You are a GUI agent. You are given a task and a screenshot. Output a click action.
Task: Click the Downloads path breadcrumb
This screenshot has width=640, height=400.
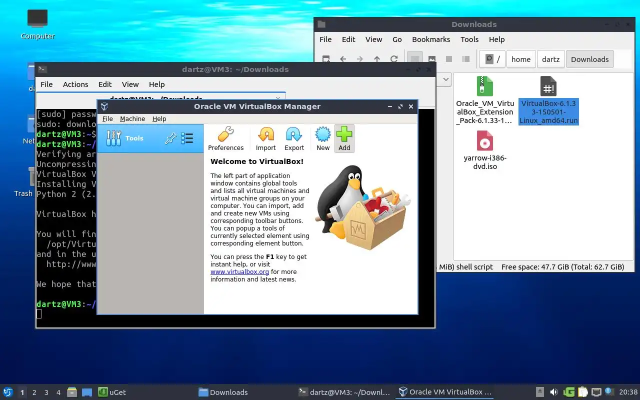click(589, 59)
